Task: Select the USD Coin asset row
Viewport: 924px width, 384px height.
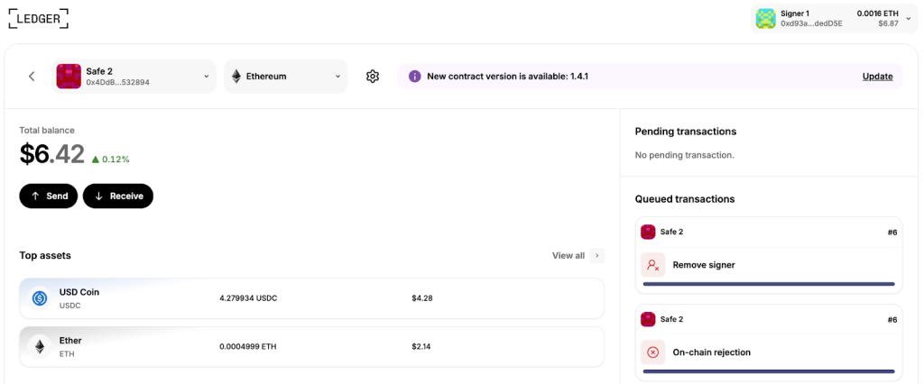Action: (x=311, y=298)
